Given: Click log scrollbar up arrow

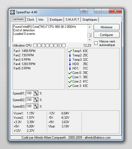Looking at the screenshot, I should [x=90, y=27].
